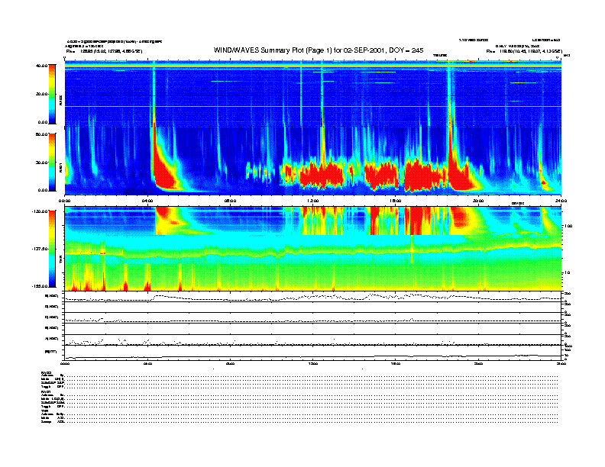This screenshot has width=605, height=467.
Task: Click the 100 label on the TNR right axis
Action: point(568,226)
